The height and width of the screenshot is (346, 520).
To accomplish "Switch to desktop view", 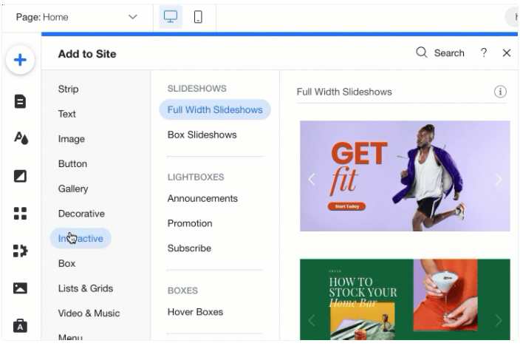I will (x=171, y=17).
